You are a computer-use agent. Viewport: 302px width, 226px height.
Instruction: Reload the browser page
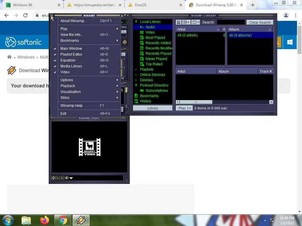click(x=25, y=15)
